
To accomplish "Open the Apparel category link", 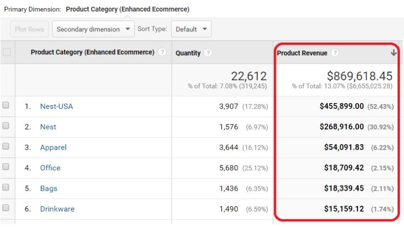I will [x=53, y=148].
